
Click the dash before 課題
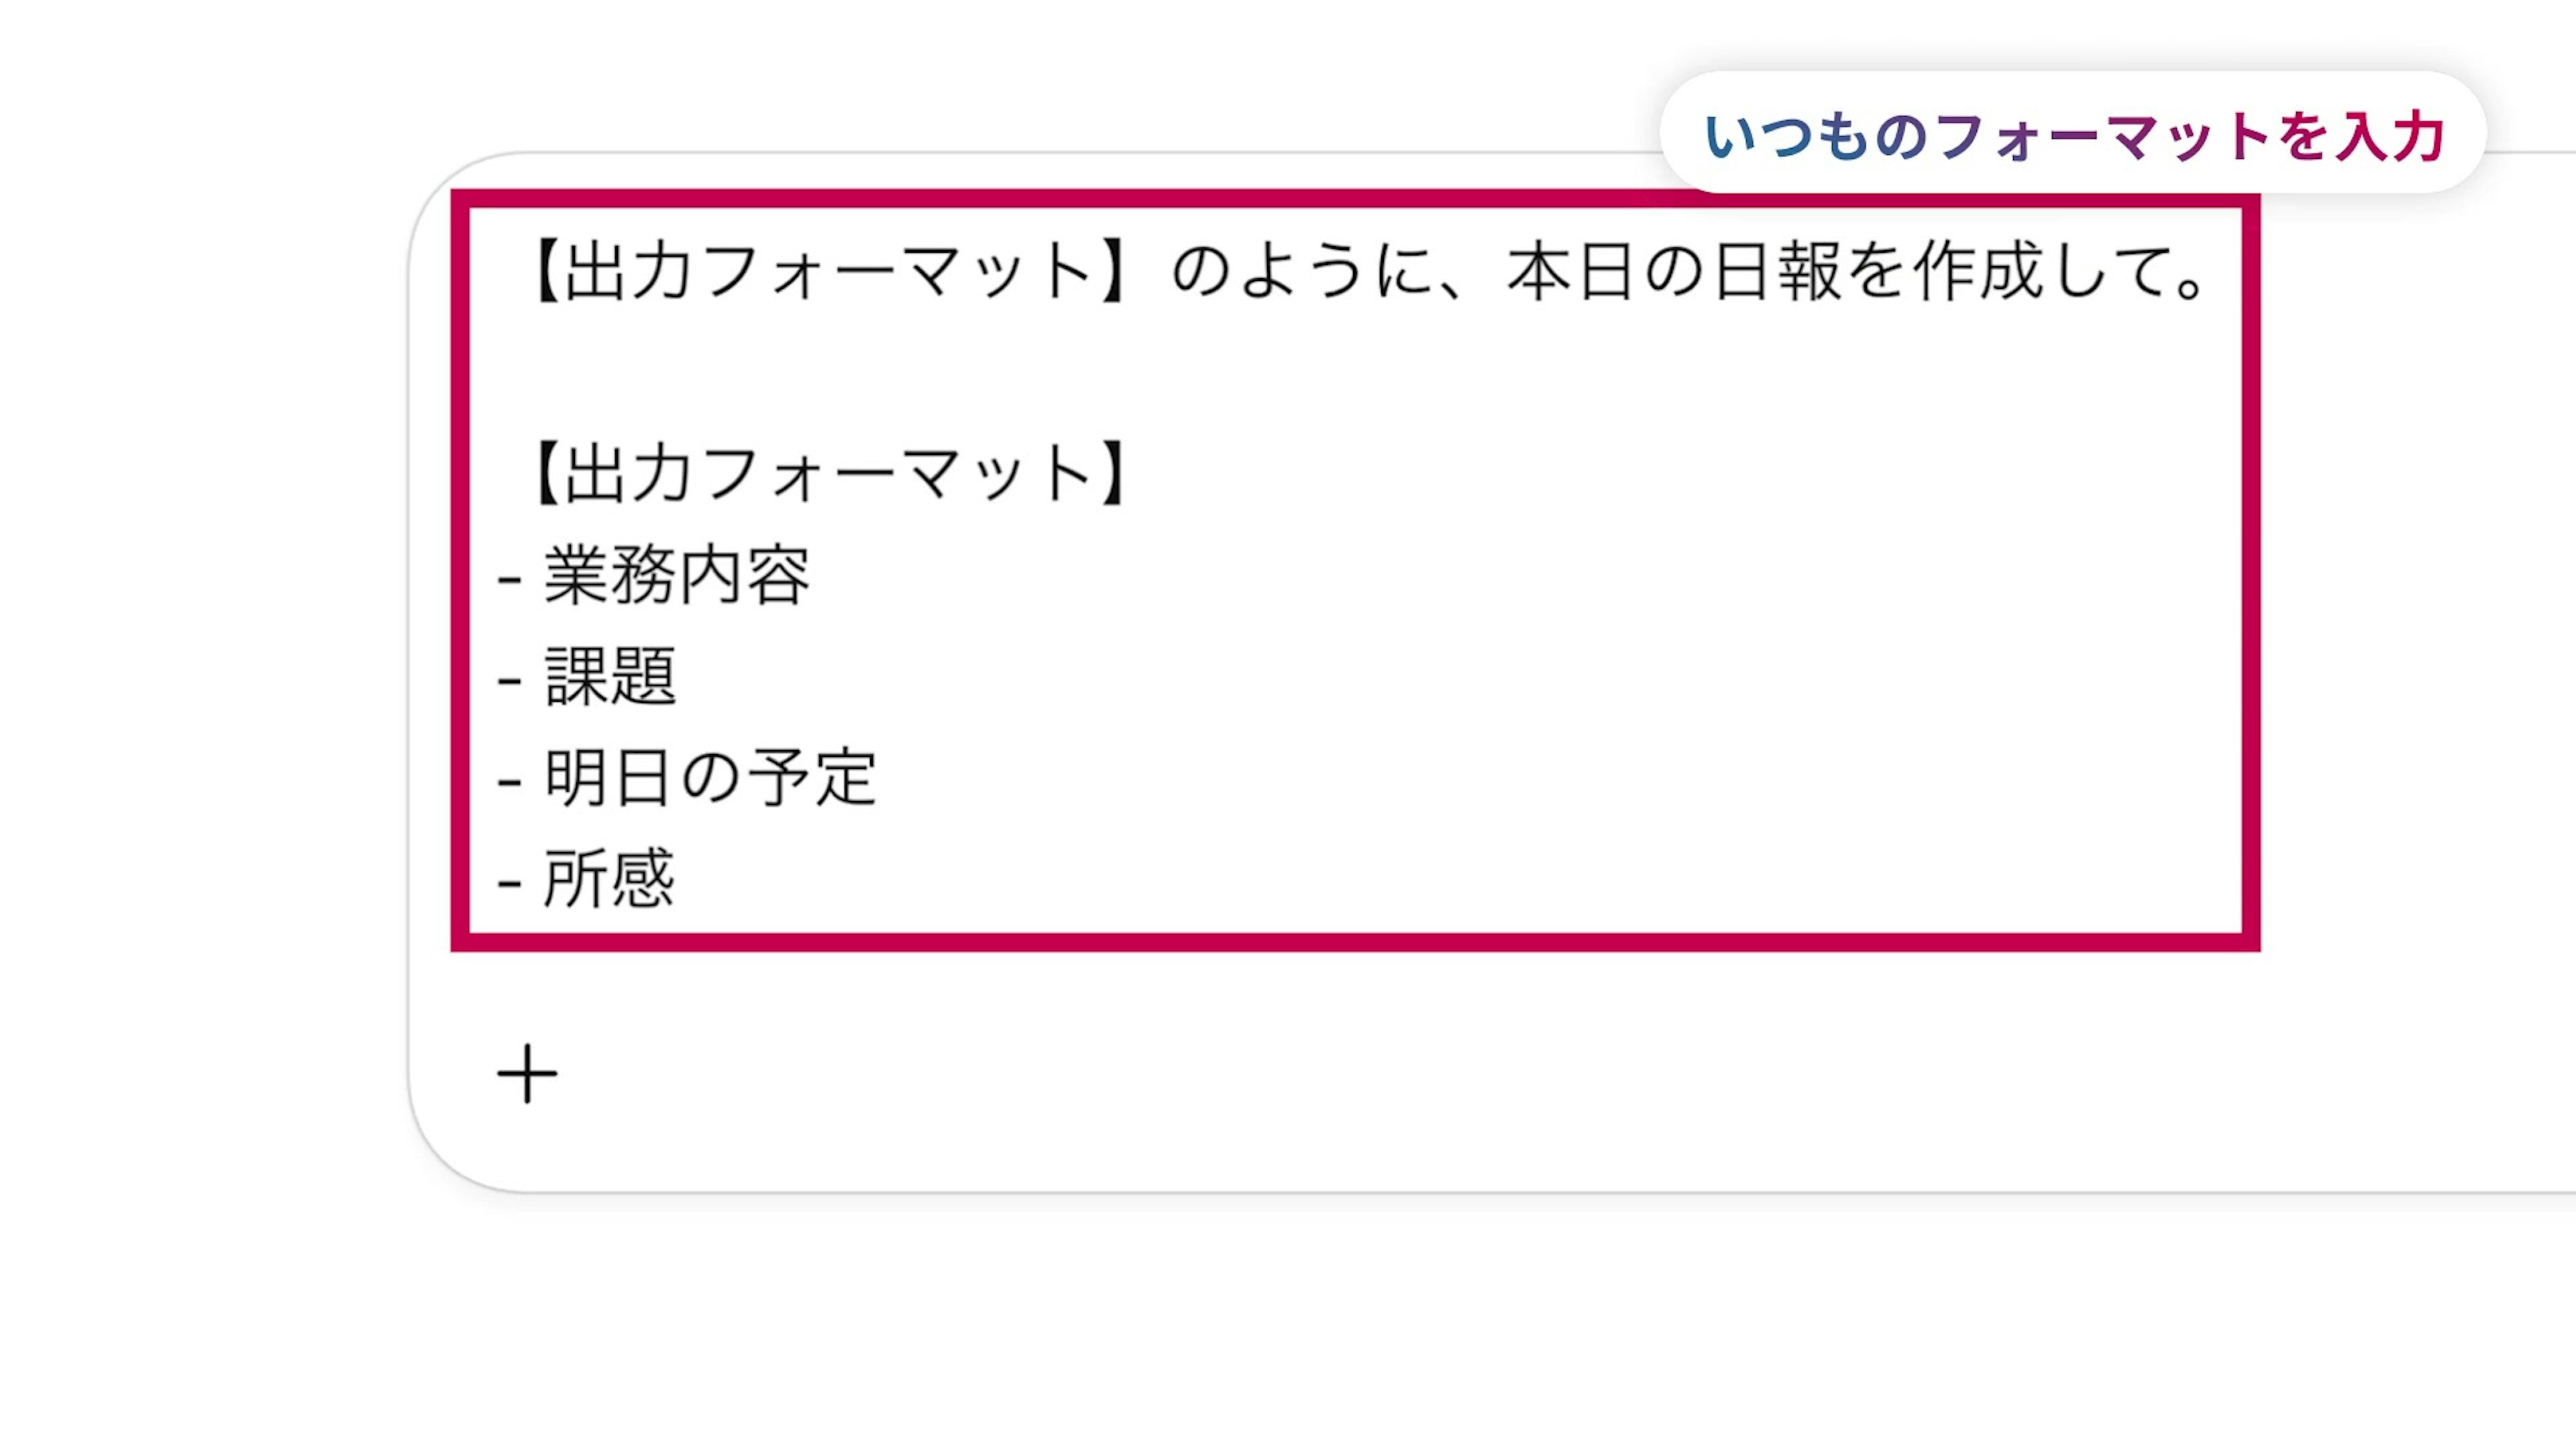509,680
